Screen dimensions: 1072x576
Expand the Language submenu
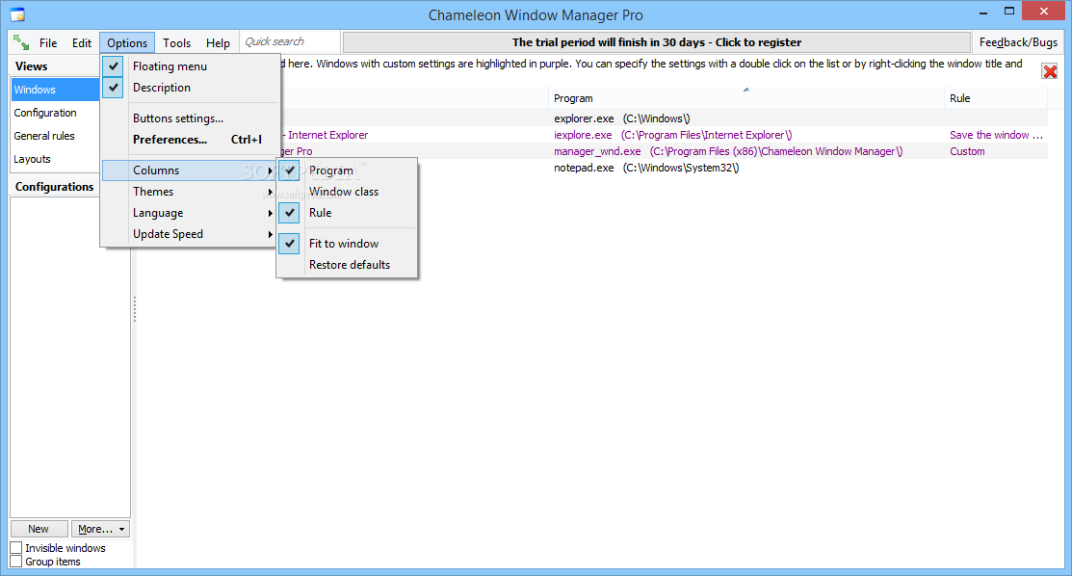click(191, 213)
